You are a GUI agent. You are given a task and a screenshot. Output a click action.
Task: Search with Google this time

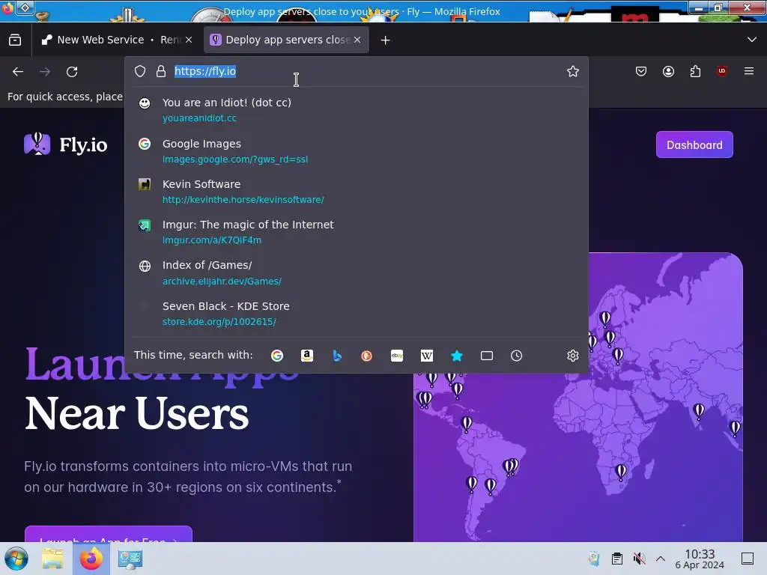click(277, 356)
